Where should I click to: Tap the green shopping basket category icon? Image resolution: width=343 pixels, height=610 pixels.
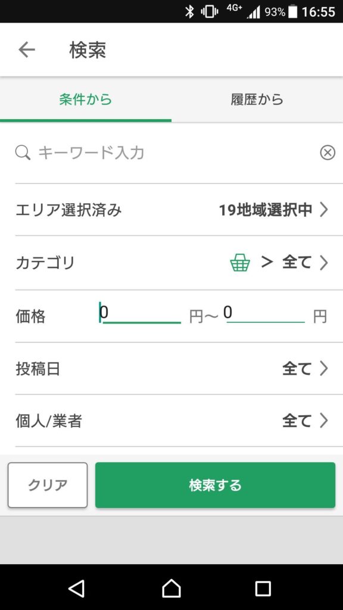[x=240, y=263]
